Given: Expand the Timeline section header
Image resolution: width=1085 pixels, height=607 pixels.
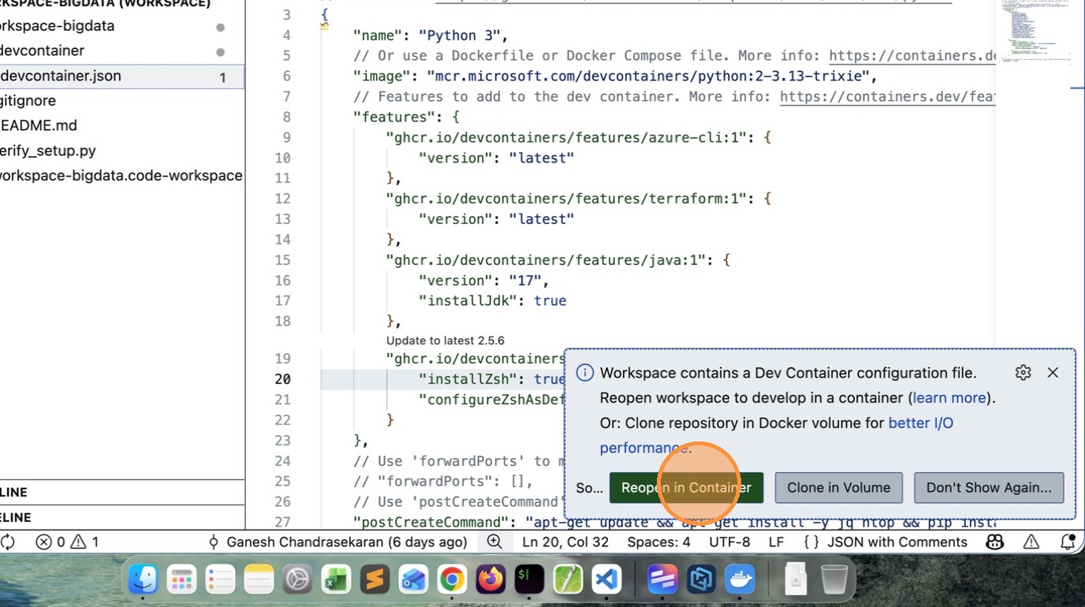Looking at the screenshot, I should (122, 517).
